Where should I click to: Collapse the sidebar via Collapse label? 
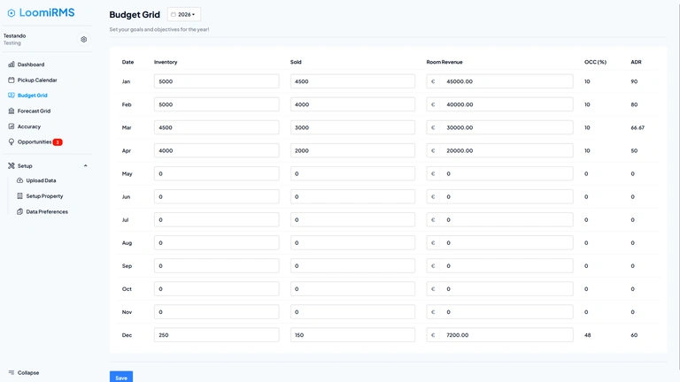pyautogui.click(x=28, y=372)
